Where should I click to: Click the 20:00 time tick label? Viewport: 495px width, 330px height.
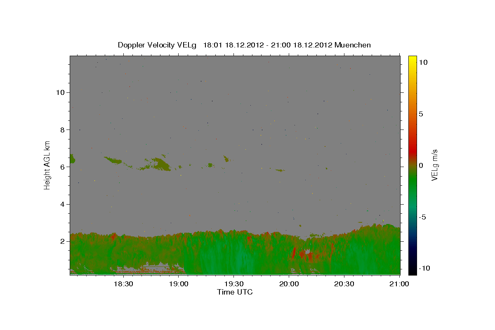pos(289,284)
